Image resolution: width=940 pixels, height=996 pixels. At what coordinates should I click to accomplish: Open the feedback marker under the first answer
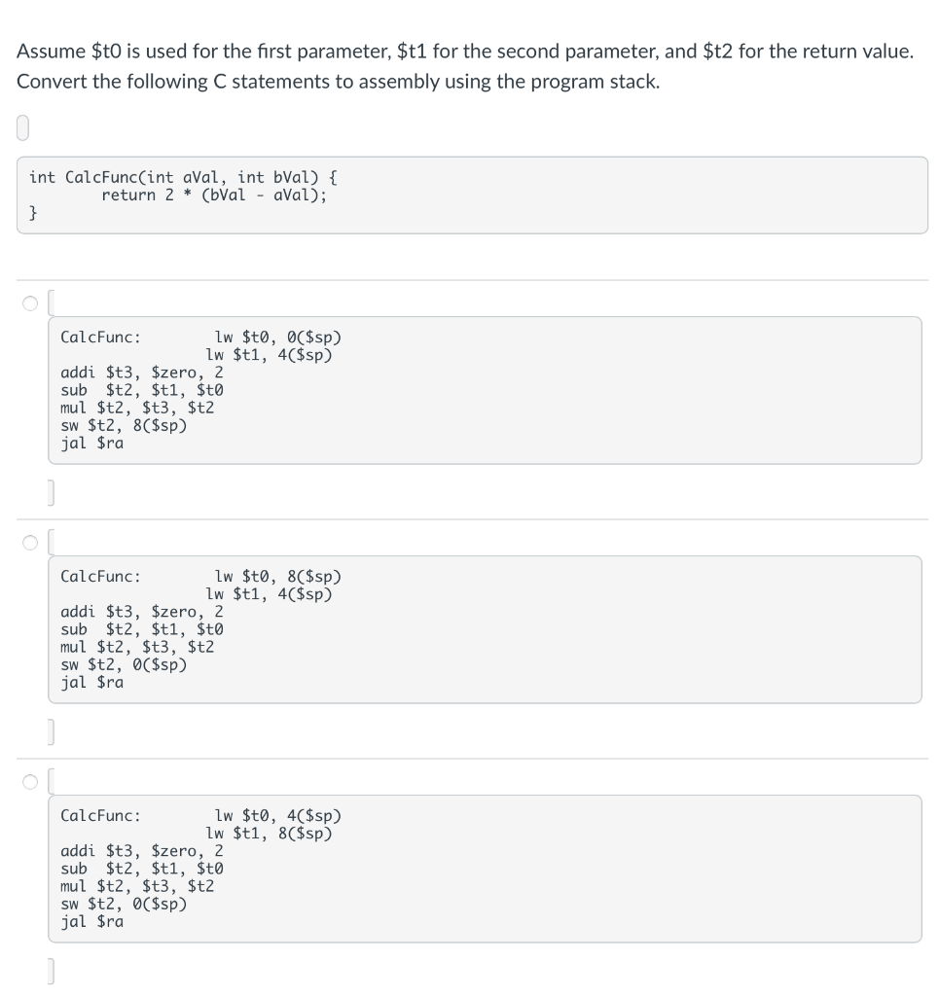pos(50,490)
